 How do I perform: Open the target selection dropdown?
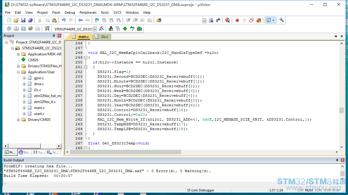(95, 29)
